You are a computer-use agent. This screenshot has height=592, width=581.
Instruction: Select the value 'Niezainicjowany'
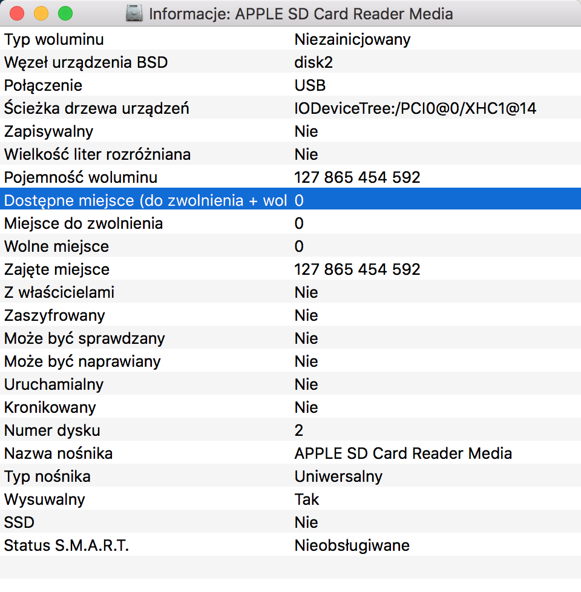352,39
